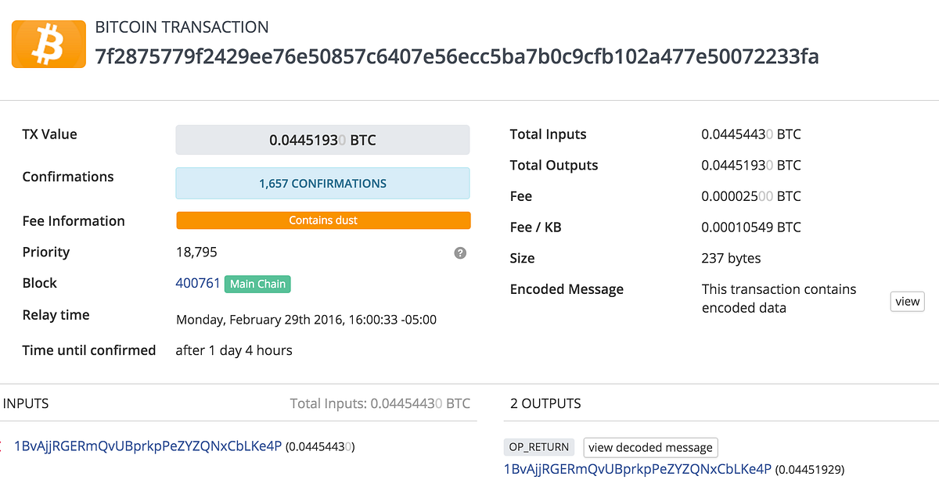Click the Contains dust orange bar
This screenshot has width=939, height=494.
323,220
